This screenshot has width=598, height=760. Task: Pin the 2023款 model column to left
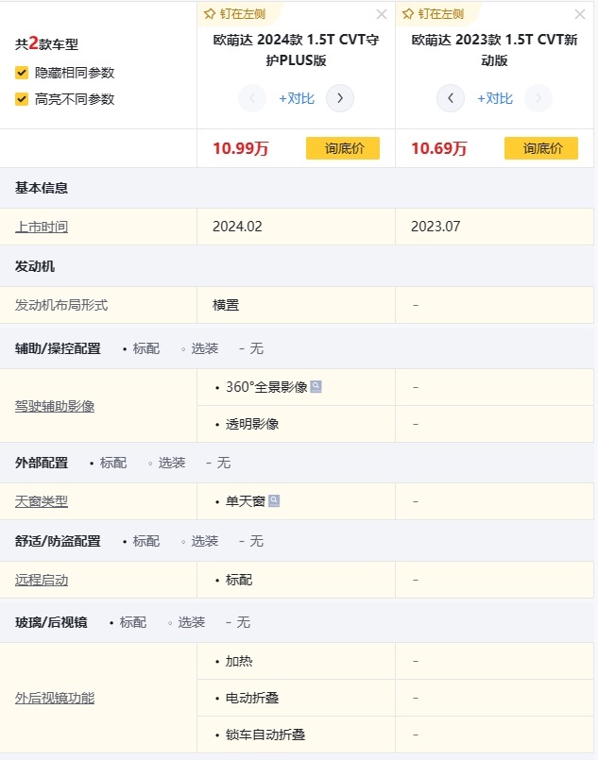click(x=433, y=14)
